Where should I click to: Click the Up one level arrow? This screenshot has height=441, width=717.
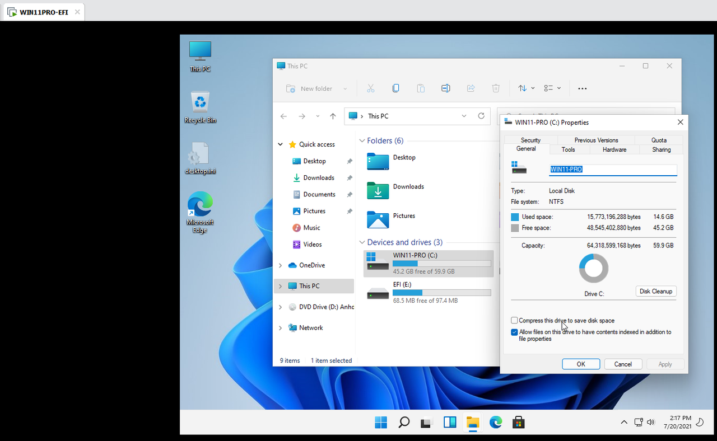333,116
